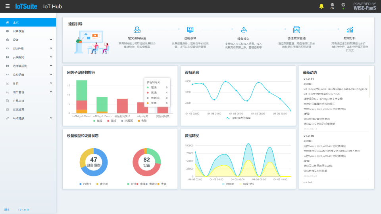
Task: Open the user account icon in header
Action: [343, 6]
